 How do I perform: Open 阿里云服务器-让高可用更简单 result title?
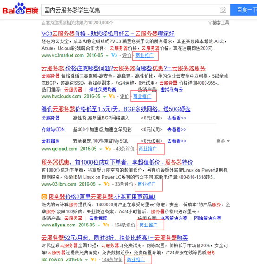pos(102,197)
